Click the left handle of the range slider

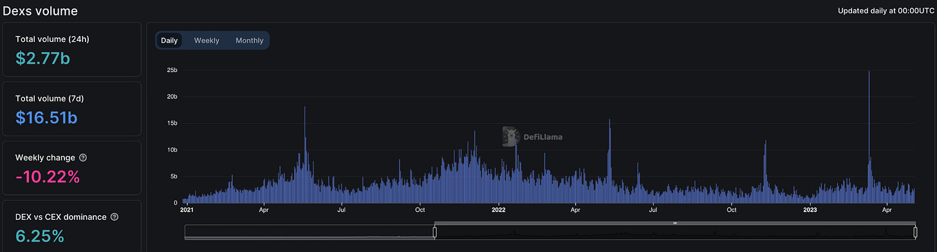[434, 231]
